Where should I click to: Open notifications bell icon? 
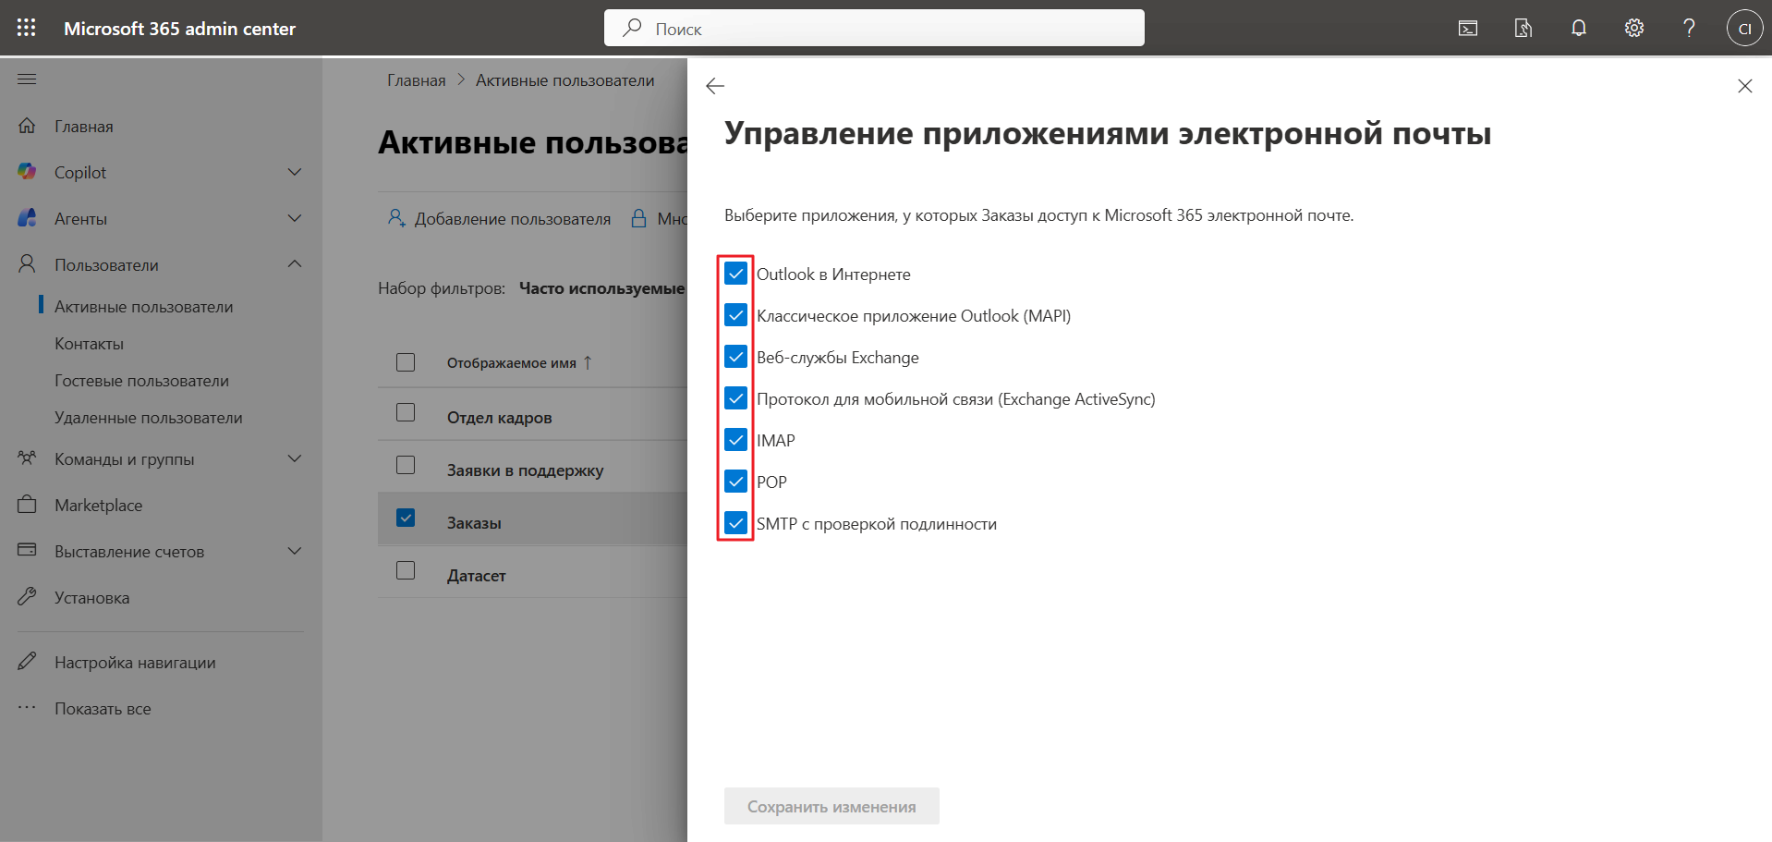(1578, 29)
